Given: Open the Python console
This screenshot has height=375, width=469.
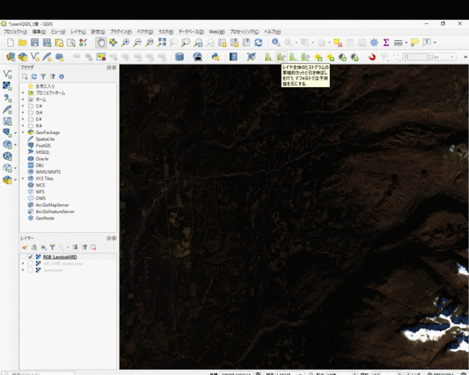Looking at the screenshot, I should 215,56.
